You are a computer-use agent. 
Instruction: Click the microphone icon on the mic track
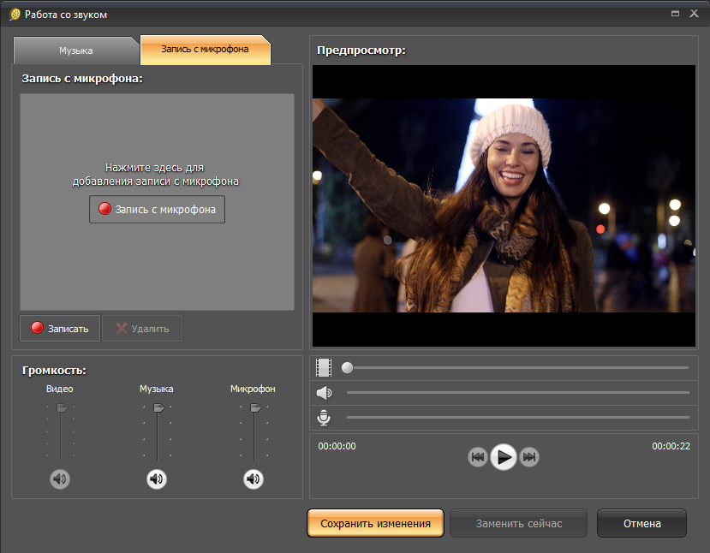[324, 417]
